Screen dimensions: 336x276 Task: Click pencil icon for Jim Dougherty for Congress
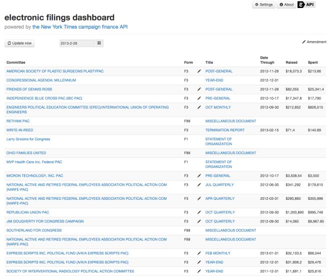click(199, 221)
